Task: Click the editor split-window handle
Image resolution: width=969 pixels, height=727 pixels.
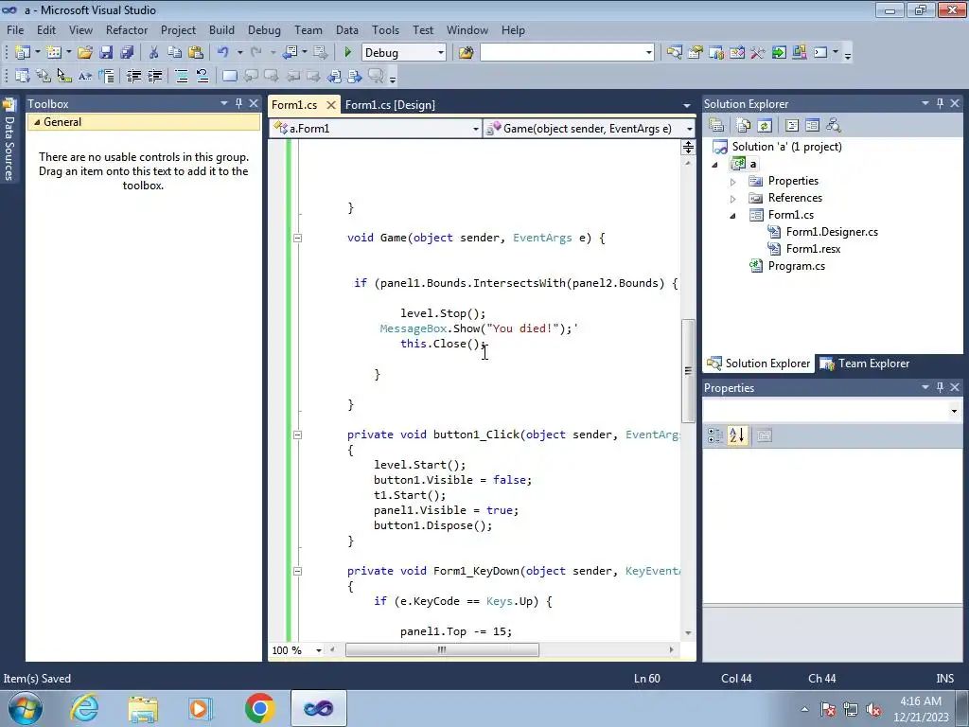Action: [688, 147]
